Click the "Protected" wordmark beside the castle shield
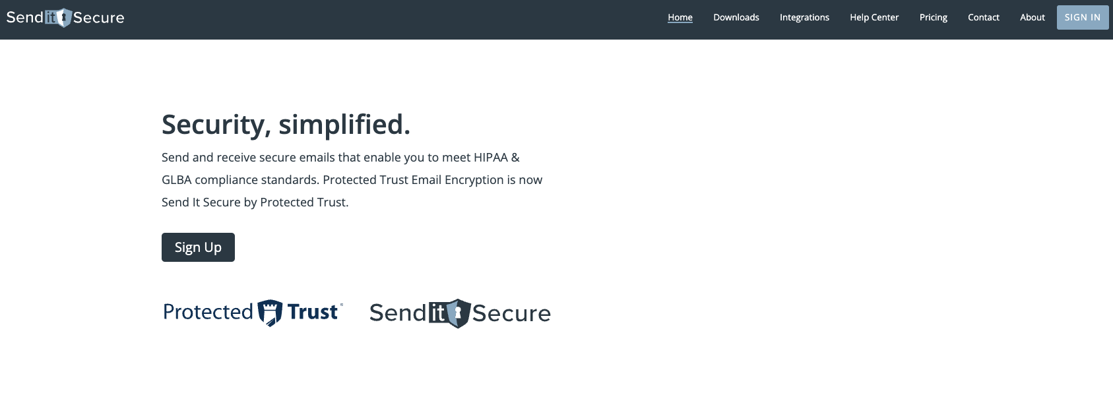Screen dimensions: 1113x399 click(208, 312)
